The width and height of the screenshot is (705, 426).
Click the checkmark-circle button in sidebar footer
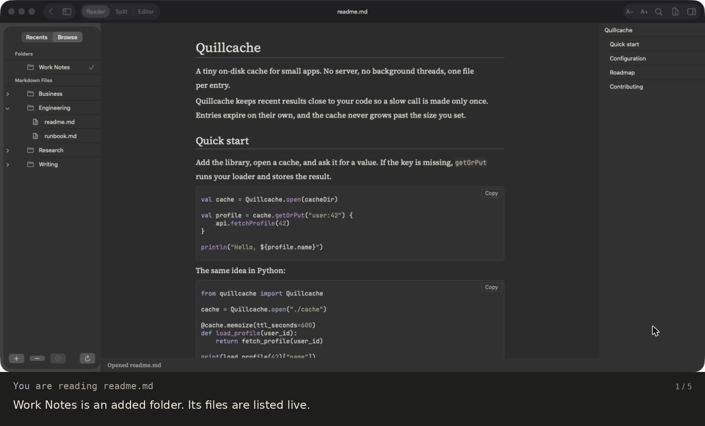pyautogui.click(x=58, y=358)
